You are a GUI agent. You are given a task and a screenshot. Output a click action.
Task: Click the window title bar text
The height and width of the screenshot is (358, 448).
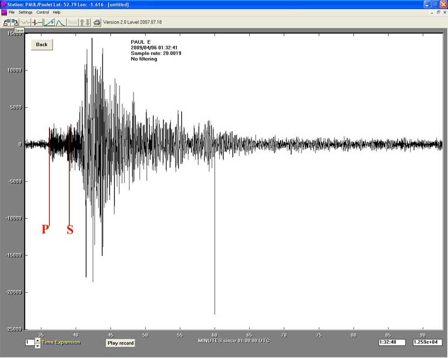click(x=68, y=5)
